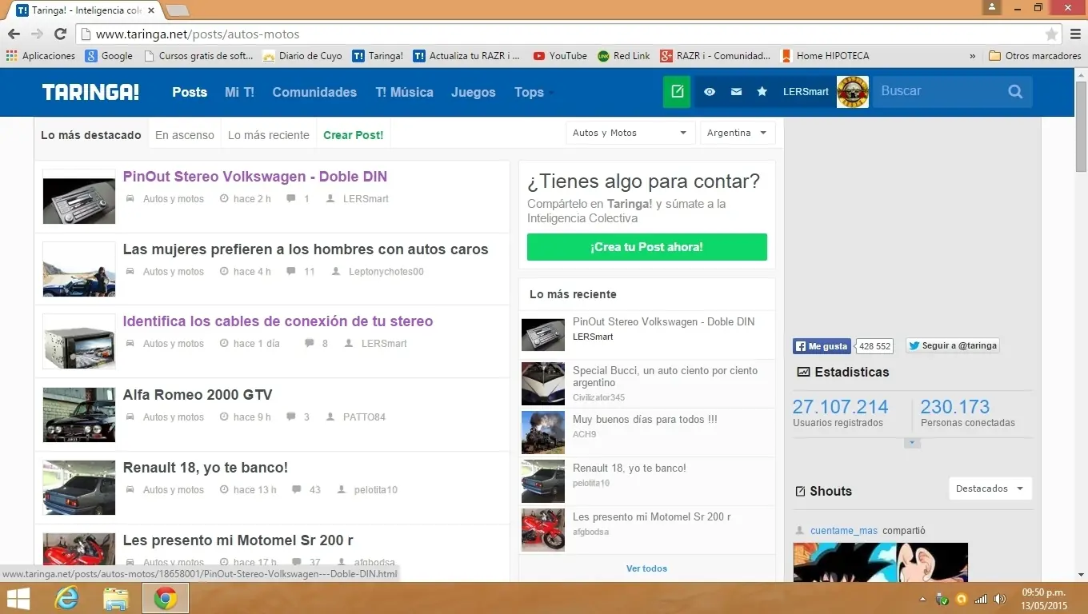Go to the TARINGA! logo home link
This screenshot has height=614, width=1088.
click(x=90, y=92)
